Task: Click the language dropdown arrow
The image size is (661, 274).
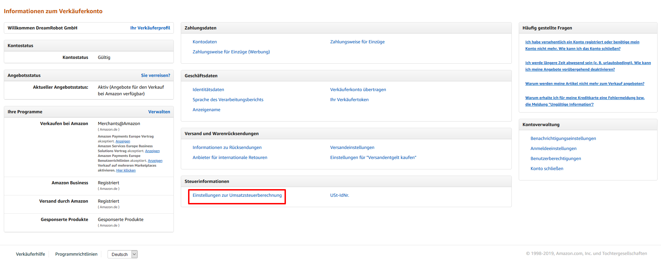Action: tap(135, 254)
